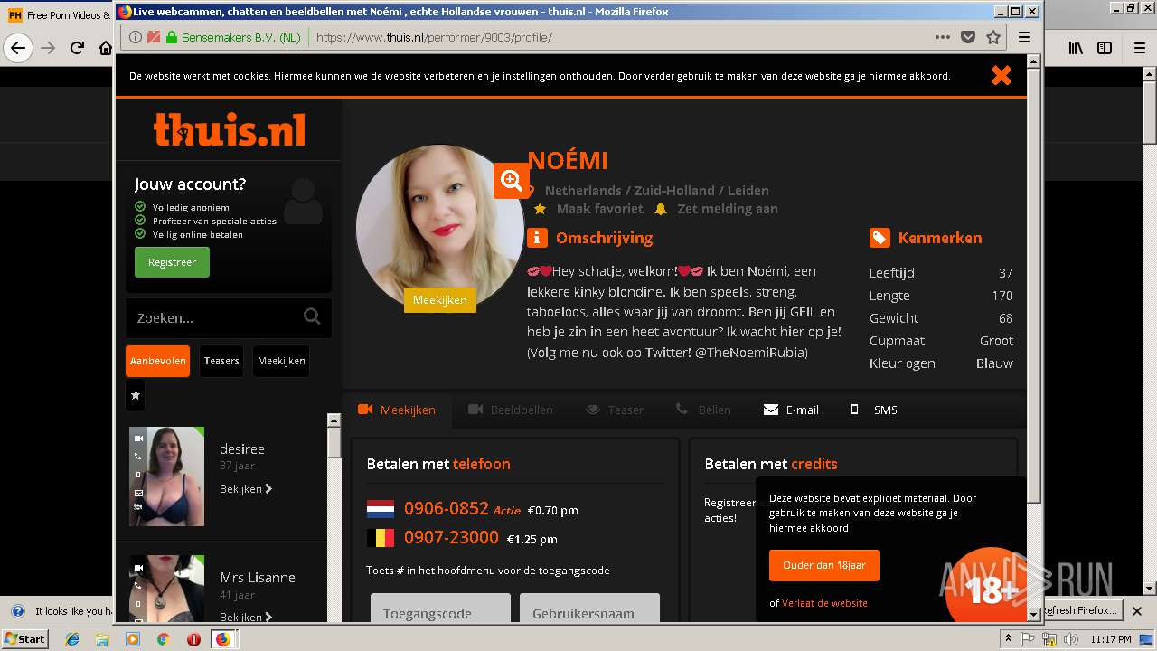Open Opera from the taskbar
Screen dimensions: 1157x651
(x=193, y=639)
